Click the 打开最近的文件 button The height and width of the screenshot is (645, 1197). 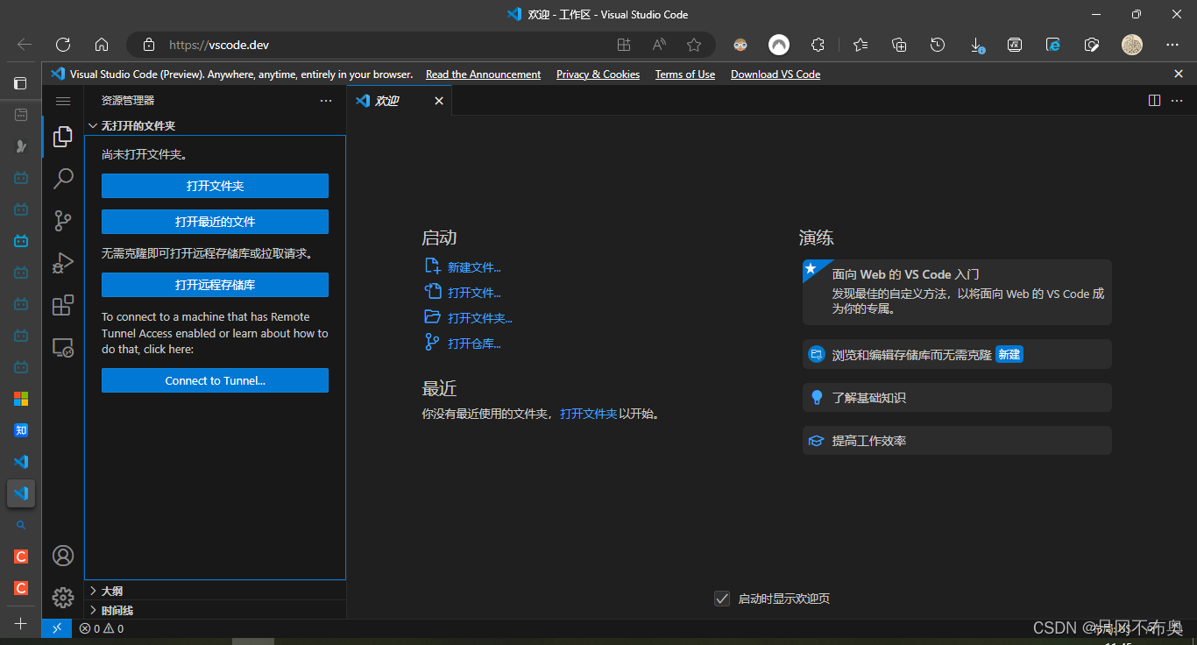click(x=215, y=222)
